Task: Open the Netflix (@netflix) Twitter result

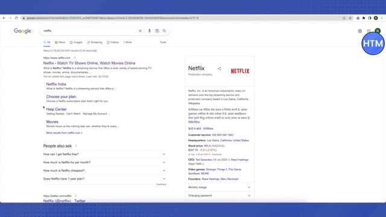Action: click(65, 201)
